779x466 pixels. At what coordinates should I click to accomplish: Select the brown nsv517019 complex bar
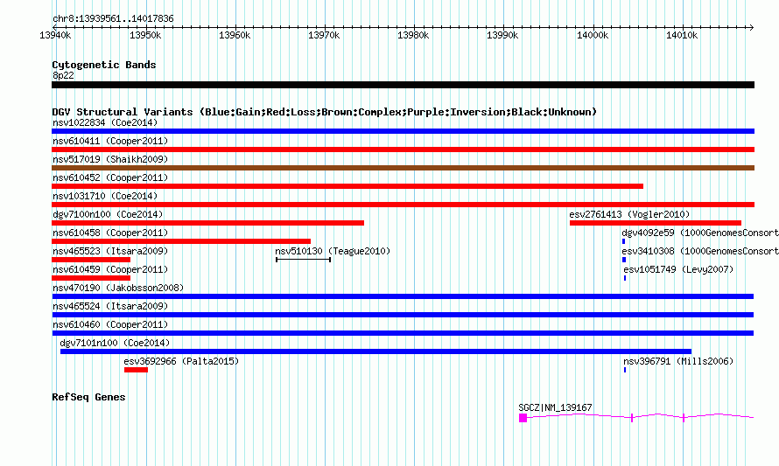click(x=403, y=168)
